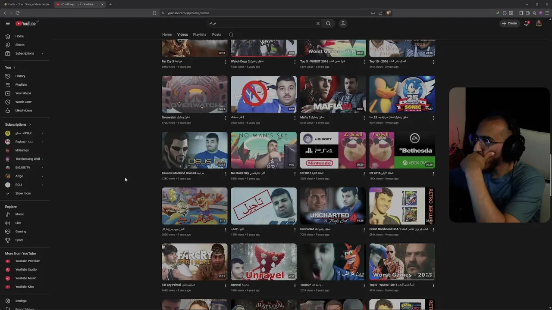Expand the Subscriptions section chevron
This screenshot has height=310, width=552.
coord(30,124)
